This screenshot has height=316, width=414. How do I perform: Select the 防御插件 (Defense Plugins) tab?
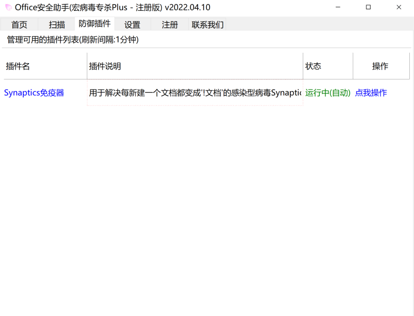click(94, 24)
